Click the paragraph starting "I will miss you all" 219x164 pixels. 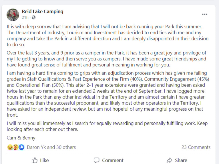point(107,126)
